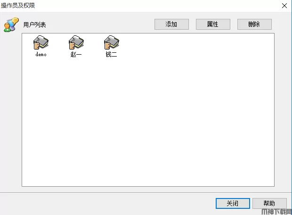Click the 用户列表 heading text
Screen dimensions: 292x215
(x=35, y=25)
